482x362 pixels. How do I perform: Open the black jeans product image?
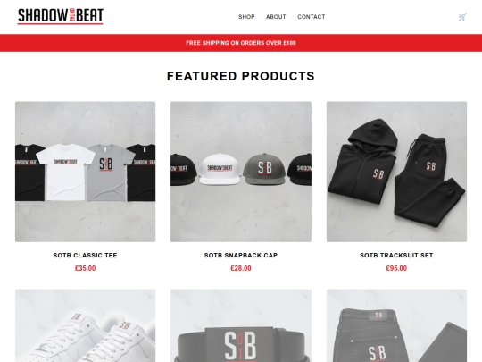point(396,325)
